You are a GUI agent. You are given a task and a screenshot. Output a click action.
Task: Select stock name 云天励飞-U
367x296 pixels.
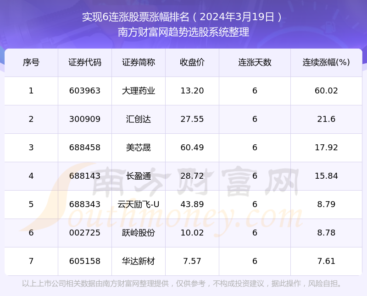(x=139, y=204)
